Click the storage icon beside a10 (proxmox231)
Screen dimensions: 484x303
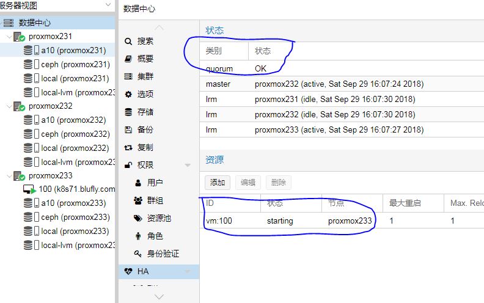click(x=32, y=50)
